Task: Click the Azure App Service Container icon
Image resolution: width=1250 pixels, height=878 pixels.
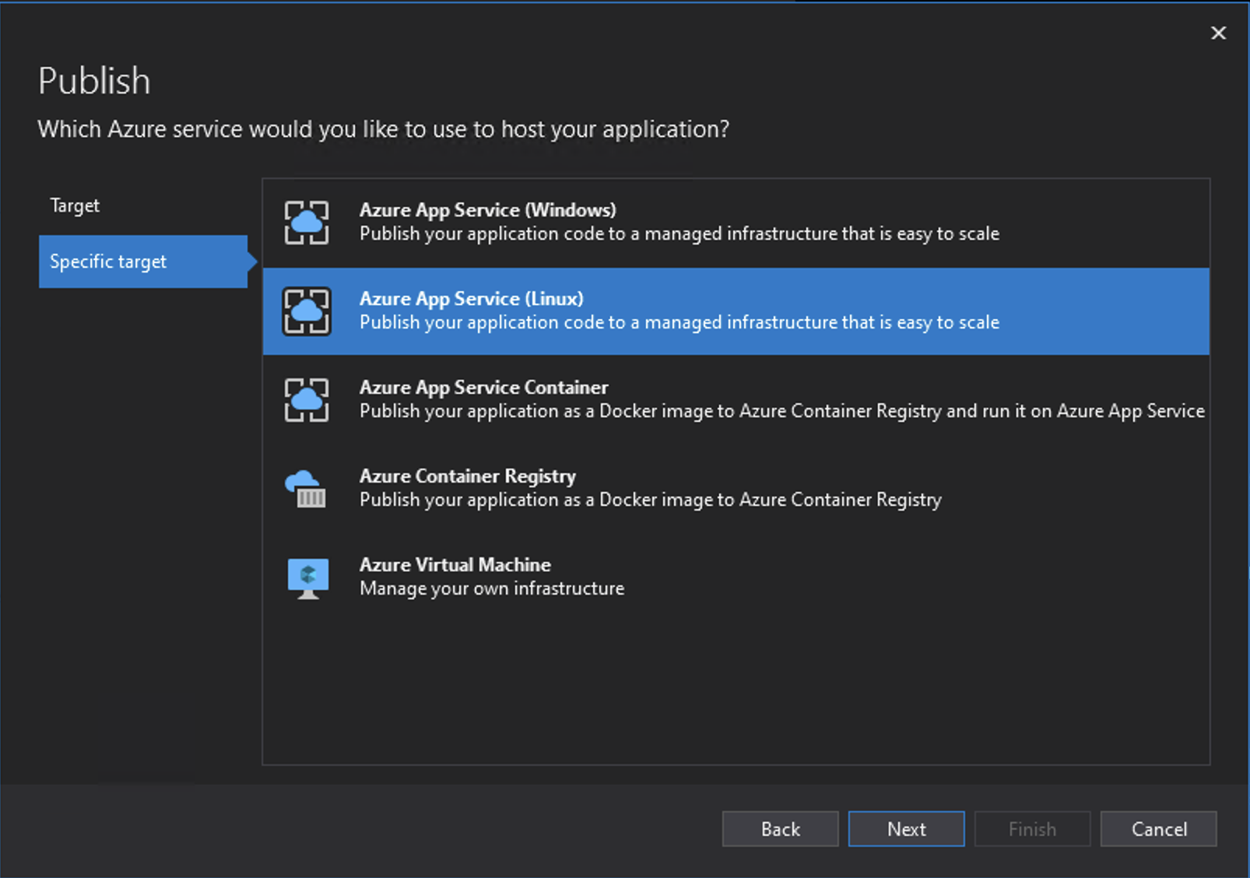Action: [307, 399]
